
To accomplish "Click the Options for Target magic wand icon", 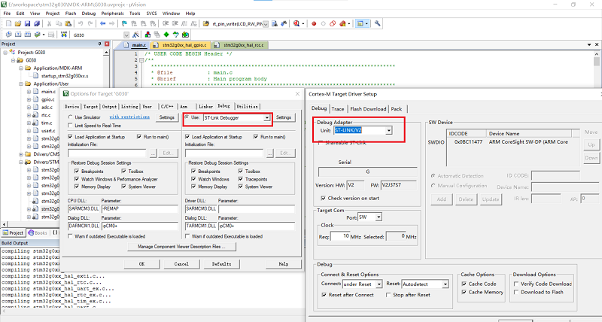I will (135, 35).
